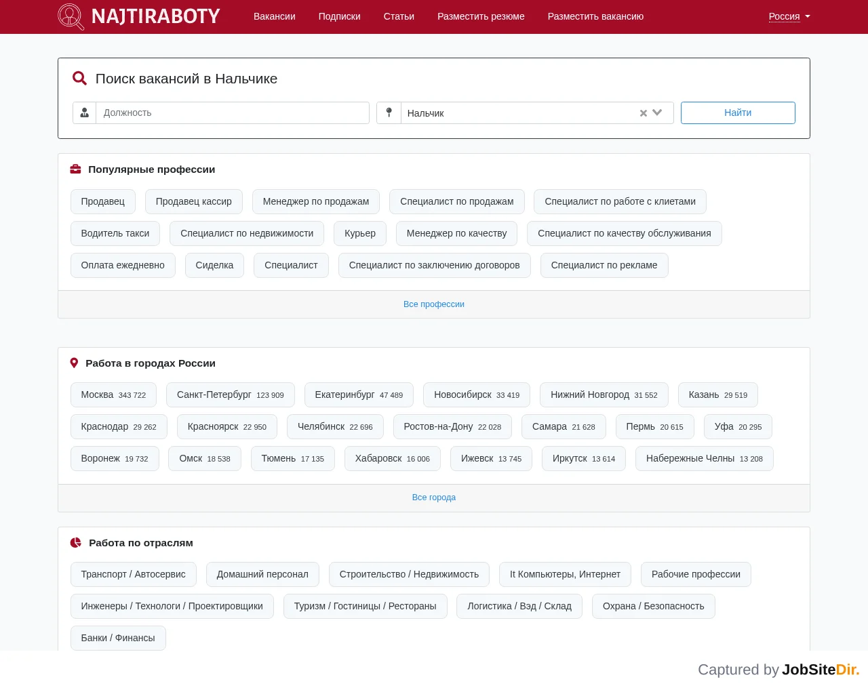Open jobs in Санкт-Петербург
Viewport: 868px width, 690px height.
[231, 394]
